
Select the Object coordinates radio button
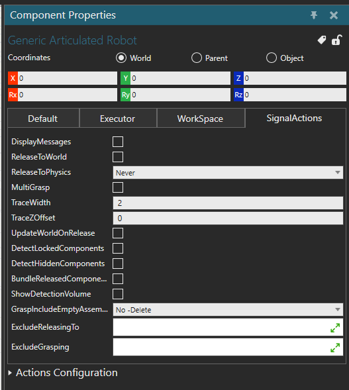tap(271, 58)
